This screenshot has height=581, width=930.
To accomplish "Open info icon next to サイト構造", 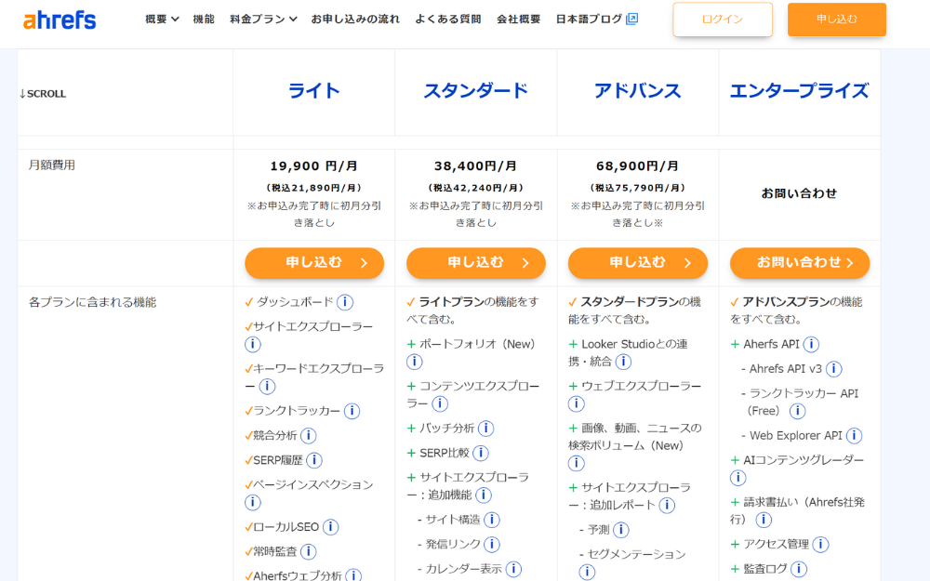I will pos(492,520).
